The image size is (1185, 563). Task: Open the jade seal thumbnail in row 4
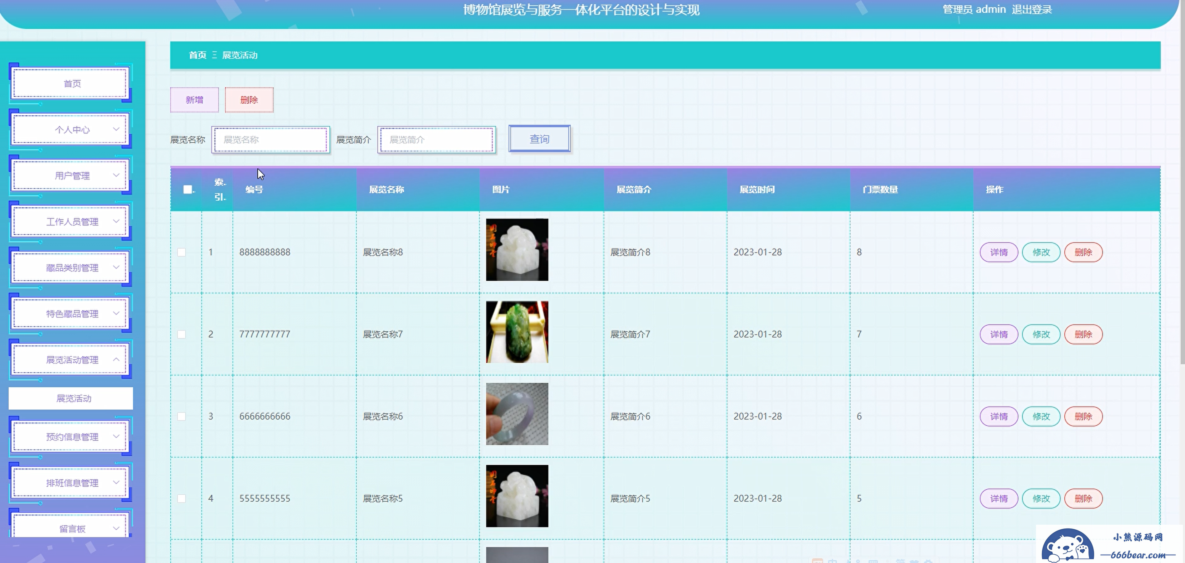[x=517, y=496]
